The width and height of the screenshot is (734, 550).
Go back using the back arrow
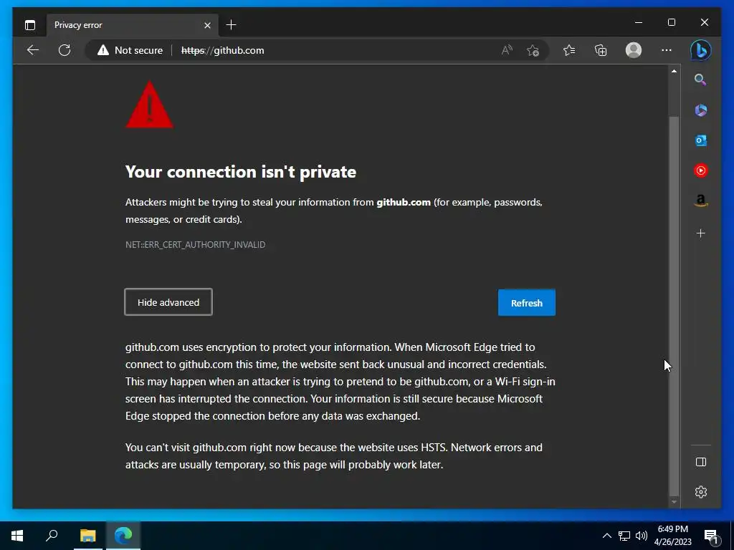coord(33,50)
